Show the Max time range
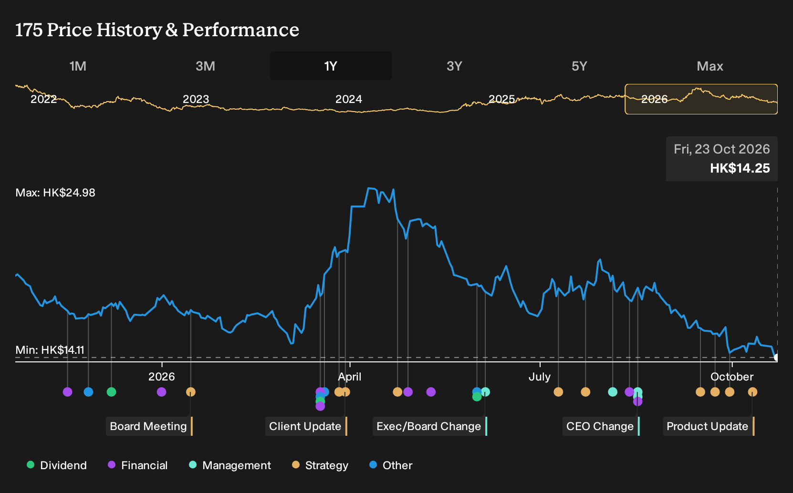 tap(710, 66)
